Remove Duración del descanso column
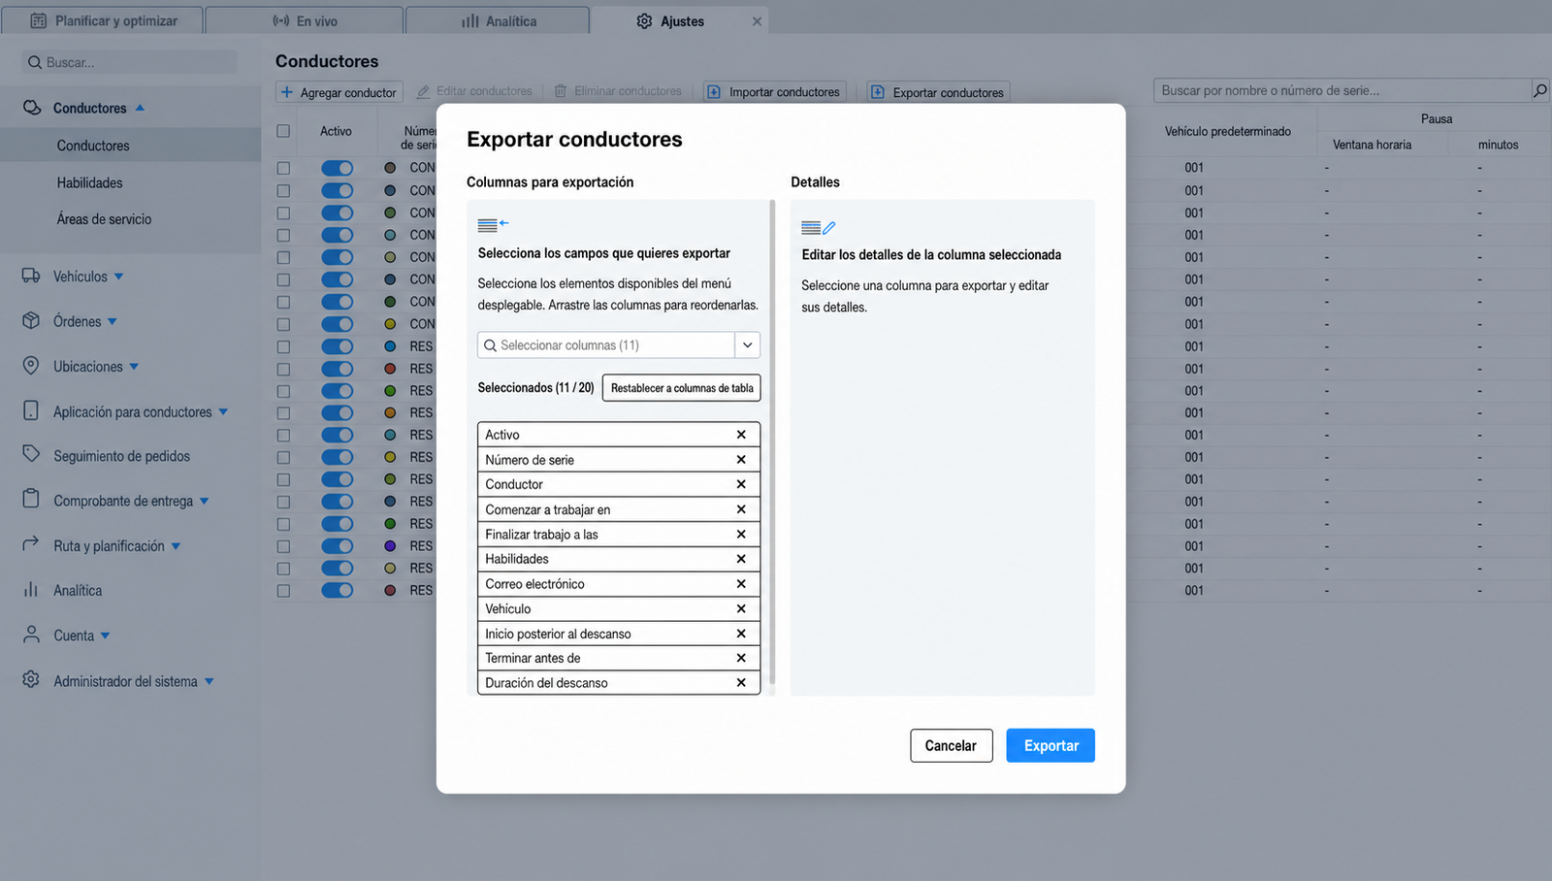This screenshot has height=881, width=1552. (x=741, y=683)
